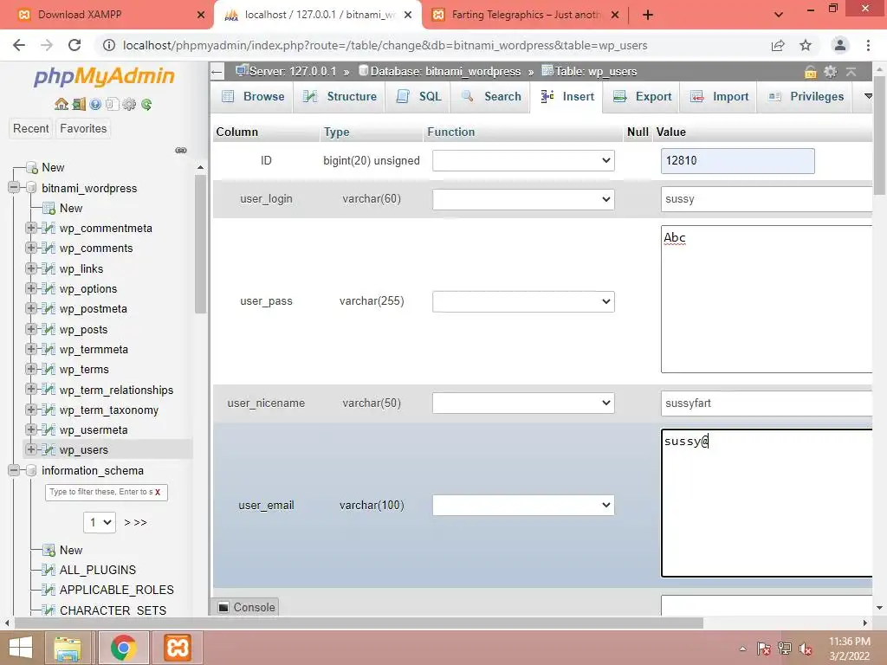Bookmark this page with the star icon

[x=806, y=45]
